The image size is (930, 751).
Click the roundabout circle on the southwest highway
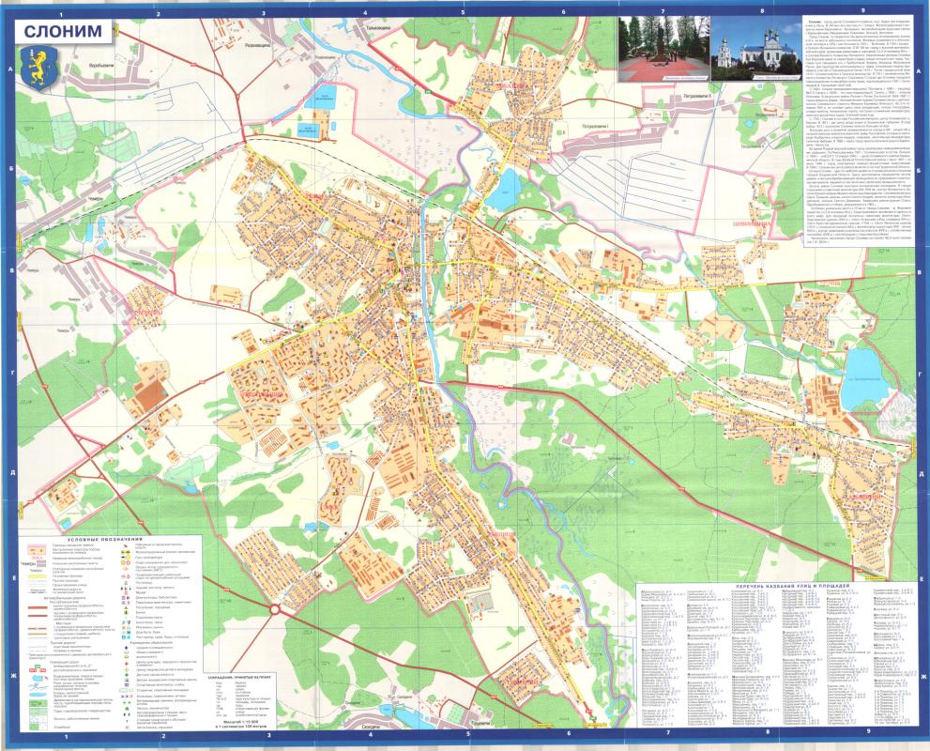(277, 610)
